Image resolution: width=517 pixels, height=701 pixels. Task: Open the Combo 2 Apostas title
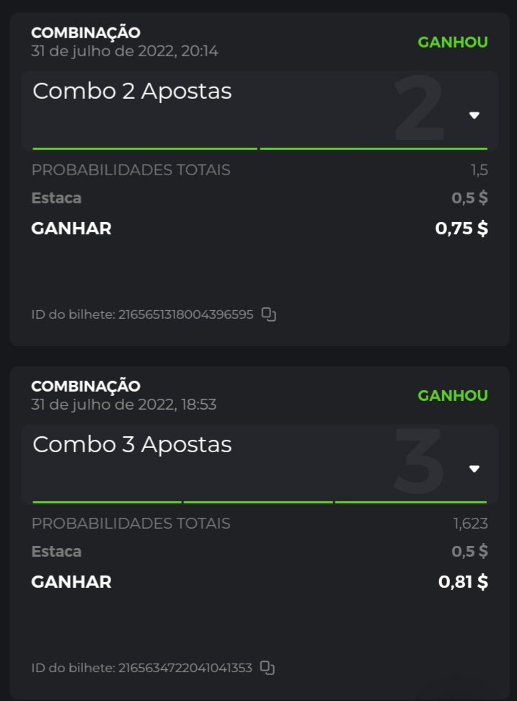pos(132,92)
